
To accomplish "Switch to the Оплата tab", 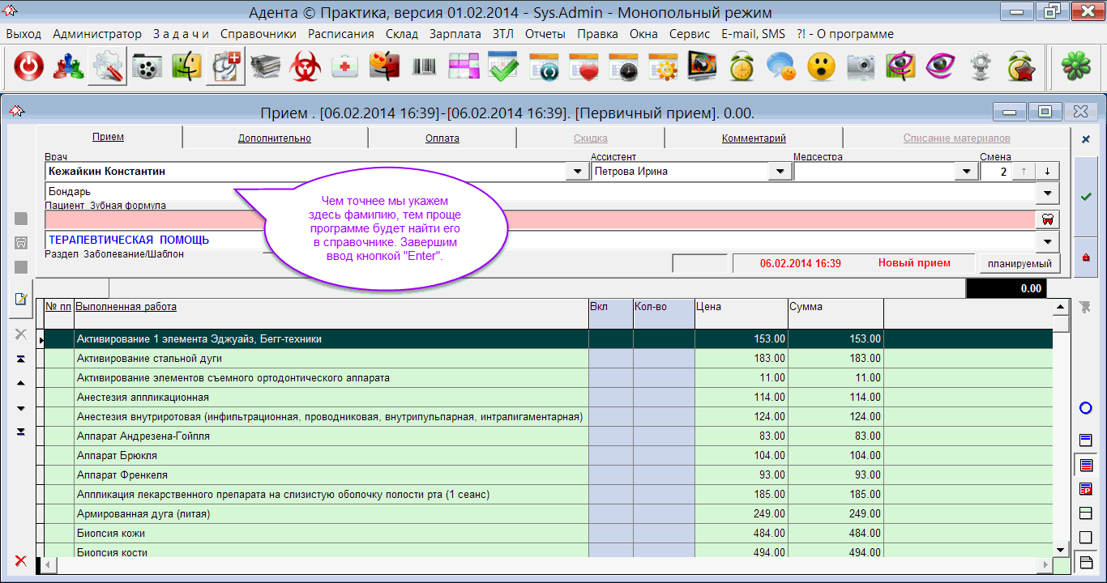I will point(442,138).
